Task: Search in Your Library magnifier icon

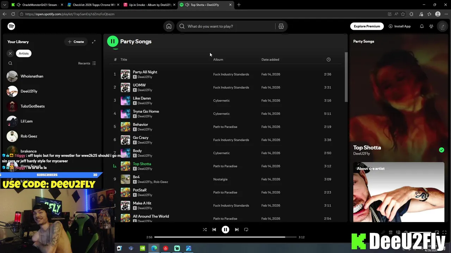Action: (x=10, y=63)
